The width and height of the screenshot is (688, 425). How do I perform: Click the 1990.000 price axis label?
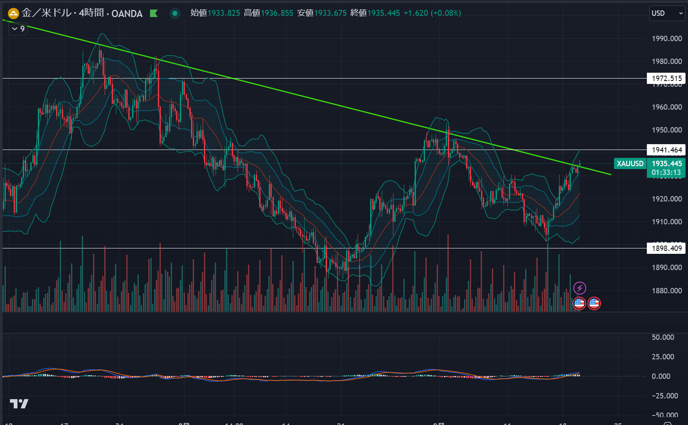coord(667,39)
